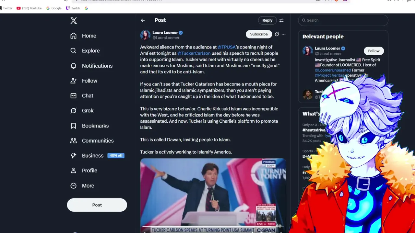Screen dimensions: 415x233
Task: Click the Business lightning bolt icon
Action: pyautogui.click(x=74, y=155)
